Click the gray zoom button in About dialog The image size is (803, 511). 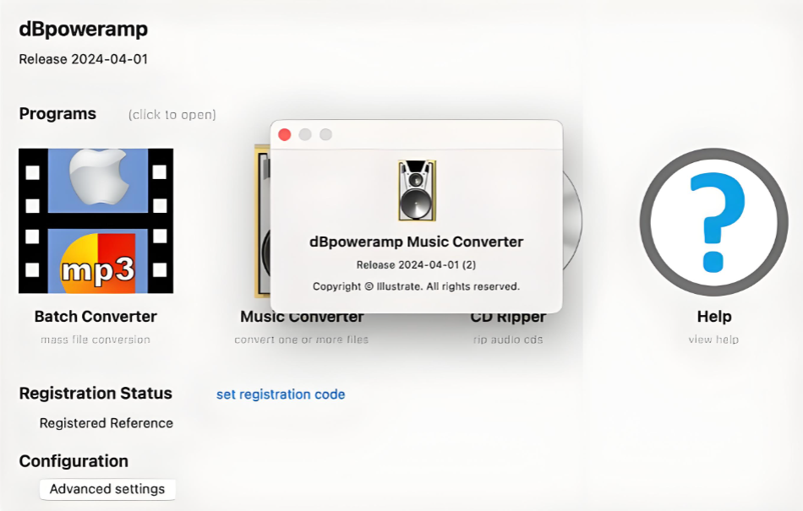tap(325, 134)
